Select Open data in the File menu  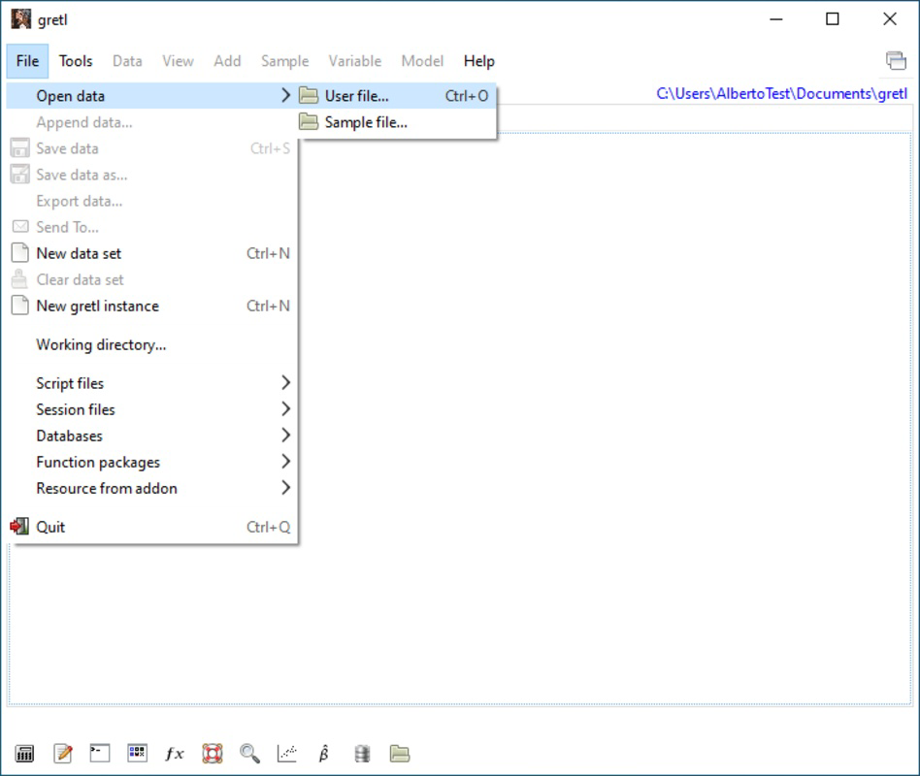pos(152,96)
